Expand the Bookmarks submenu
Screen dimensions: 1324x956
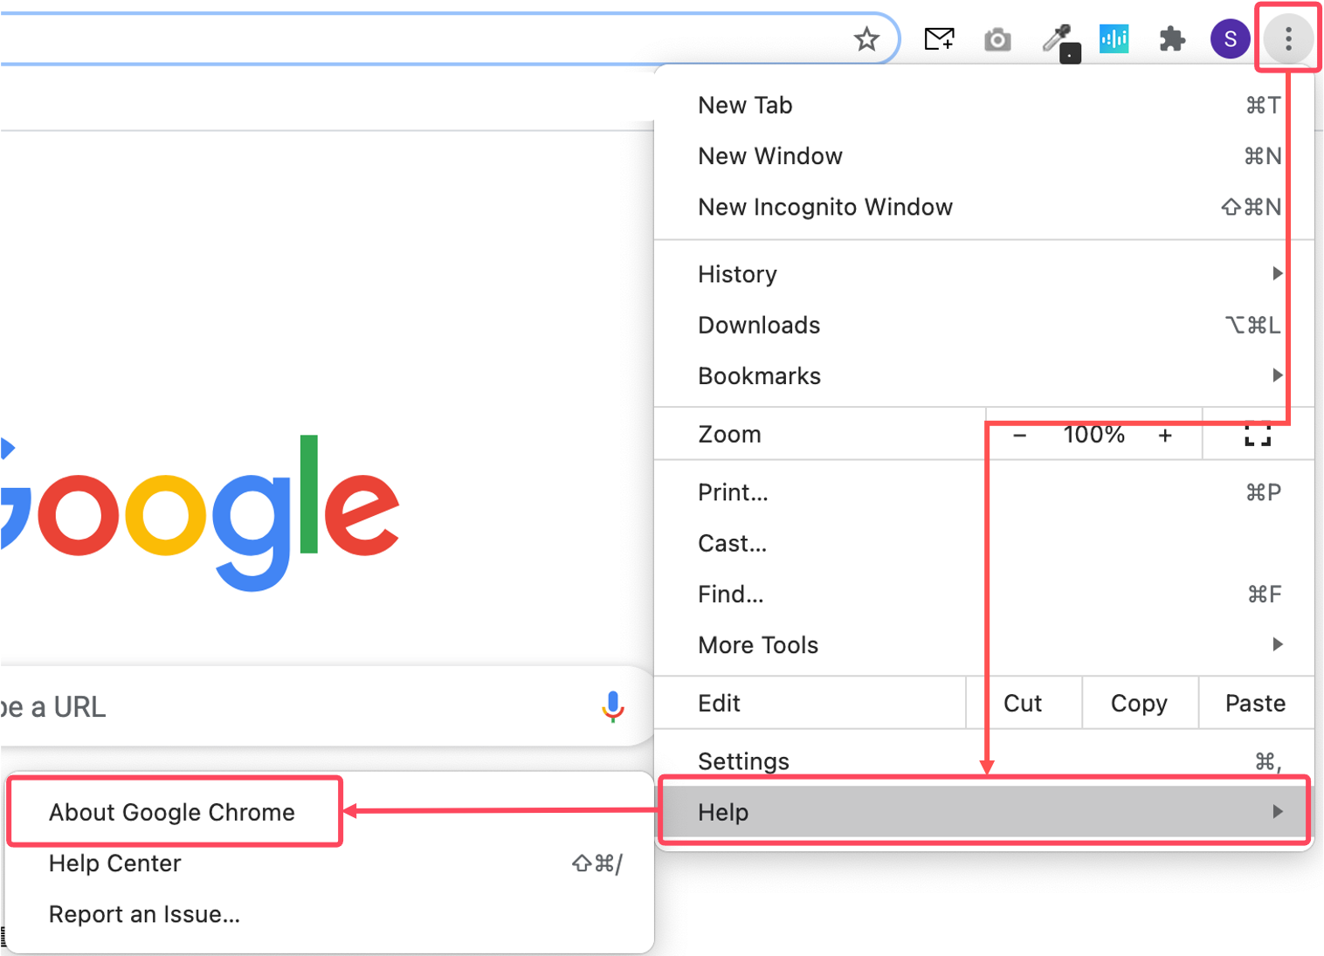tap(984, 376)
